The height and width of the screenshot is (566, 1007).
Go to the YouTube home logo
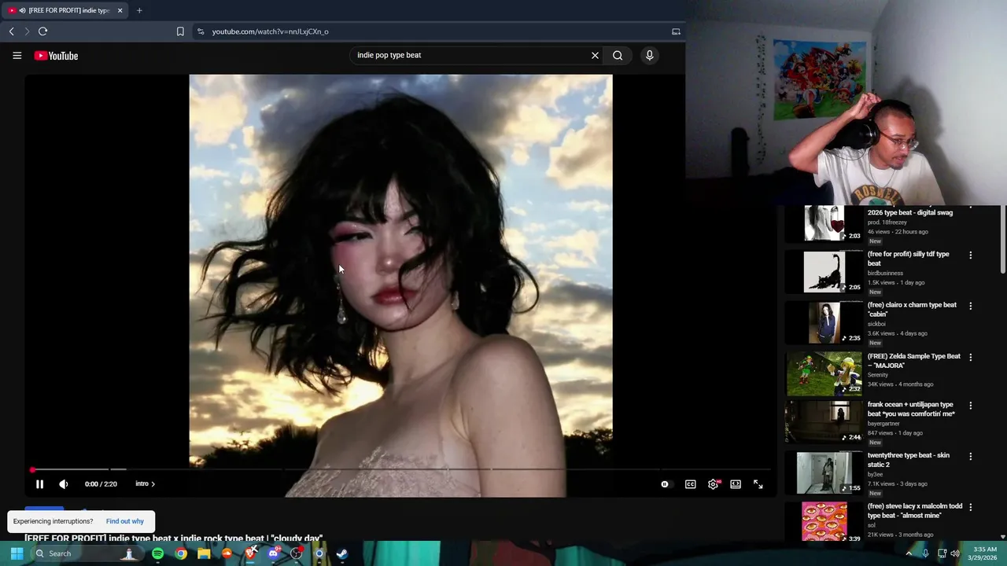coord(56,56)
